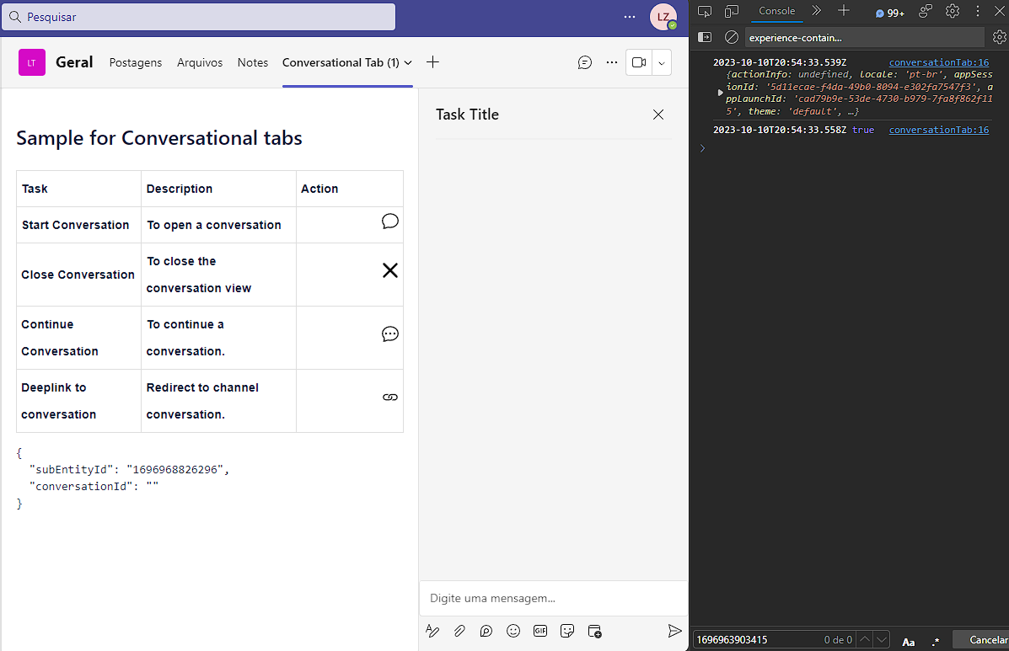Select the Console tab in DevTools
This screenshot has height=651, width=1009.
[x=776, y=11]
